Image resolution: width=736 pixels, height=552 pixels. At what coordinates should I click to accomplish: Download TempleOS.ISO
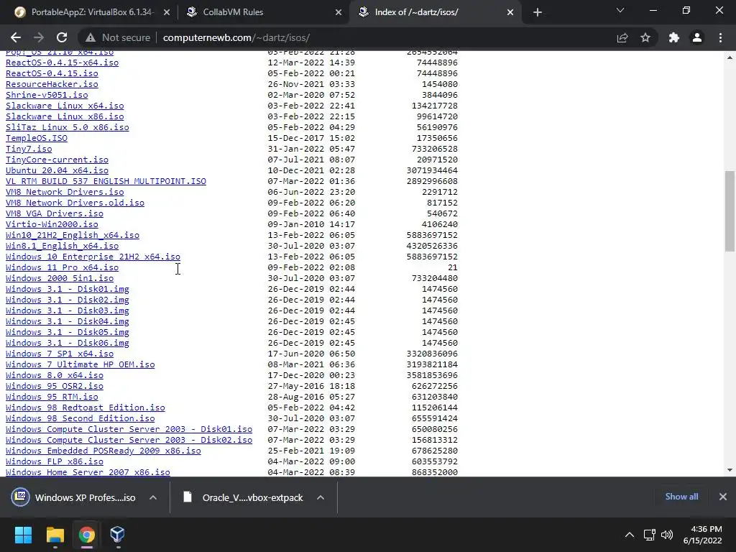(x=37, y=138)
